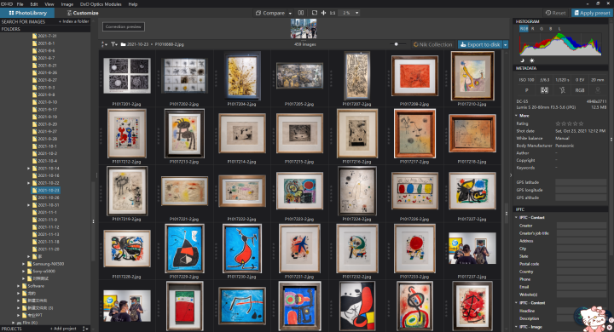Open the Help menu
This screenshot has width=614, height=332.
click(x=133, y=4)
